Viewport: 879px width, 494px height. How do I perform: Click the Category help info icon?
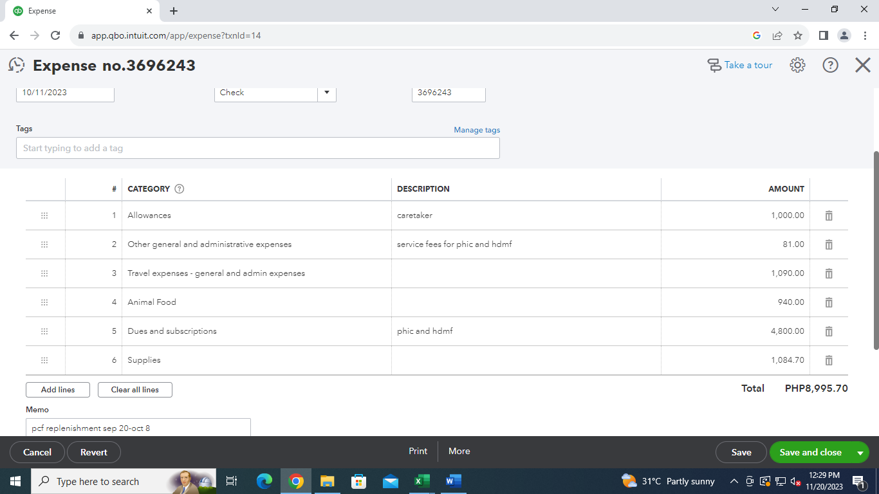[x=180, y=189]
